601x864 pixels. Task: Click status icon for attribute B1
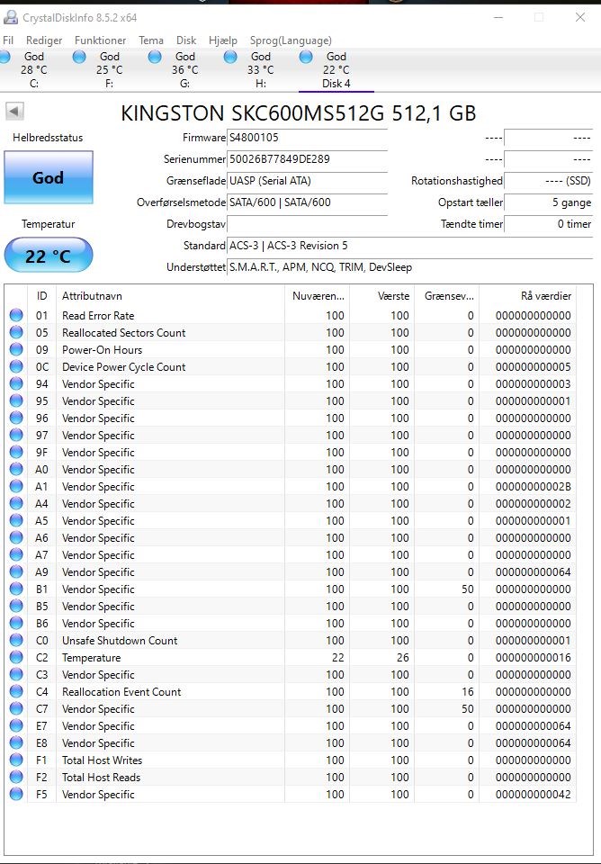tap(16, 589)
